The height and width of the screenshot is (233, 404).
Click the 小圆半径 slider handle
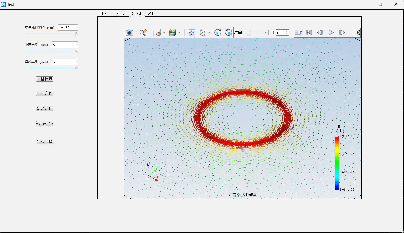point(76,51)
